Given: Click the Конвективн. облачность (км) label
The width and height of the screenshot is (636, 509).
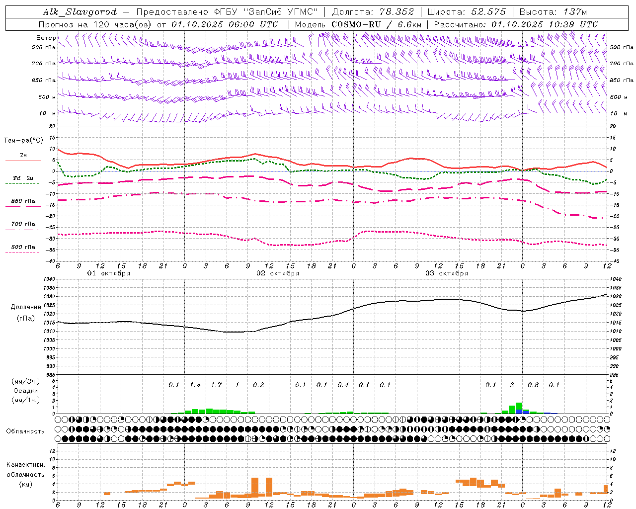Looking at the screenshot, I should [25, 474].
